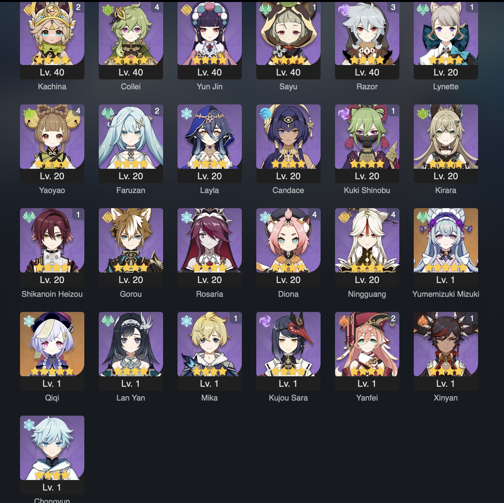The height and width of the screenshot is (503, 504).
Task: Open the Yun Jin character portrait
Action: coord(210,33)
